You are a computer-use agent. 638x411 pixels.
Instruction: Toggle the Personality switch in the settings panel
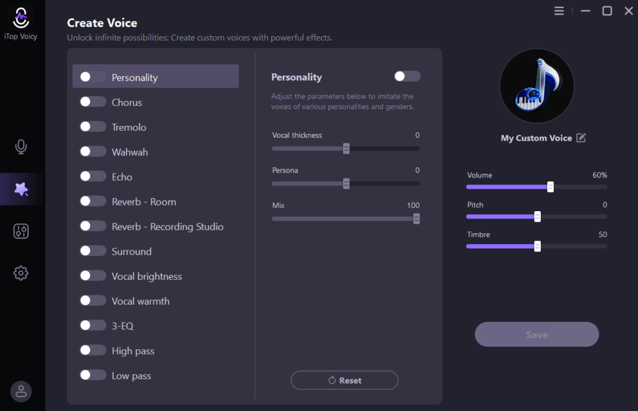click(407, 77)
